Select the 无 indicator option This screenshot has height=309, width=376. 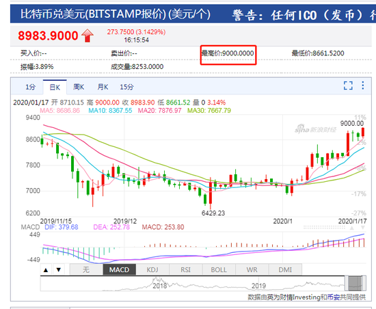coord(86,269)
